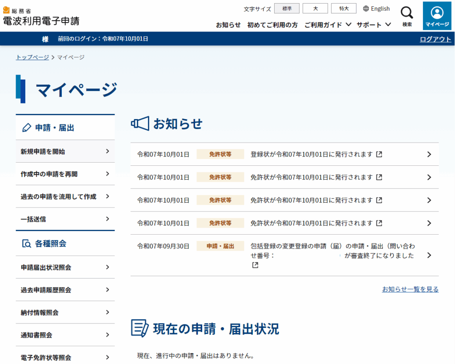
Task: Go to トップページ breadcrumb link
Action: 32,57
